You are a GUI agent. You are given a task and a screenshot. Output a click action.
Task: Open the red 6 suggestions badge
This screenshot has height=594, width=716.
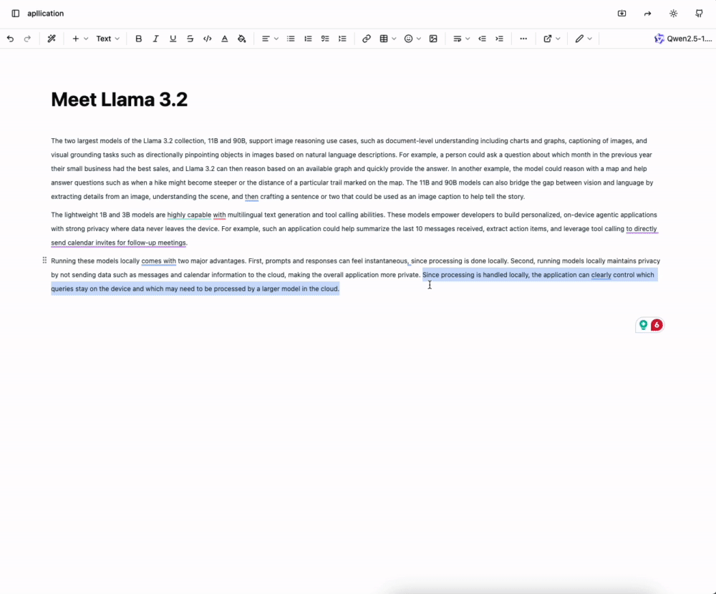coord(657,325)
